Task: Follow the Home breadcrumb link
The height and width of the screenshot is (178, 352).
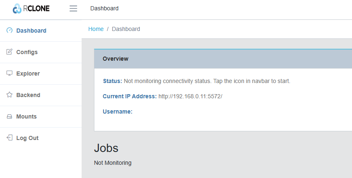Action: click(96, 29)
